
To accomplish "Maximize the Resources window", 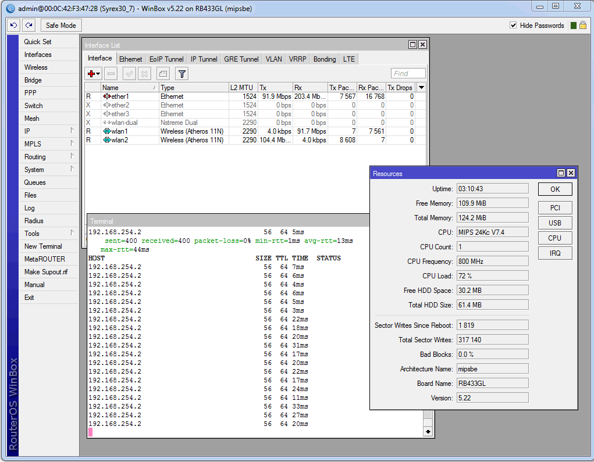I will [x=561, y=173].
